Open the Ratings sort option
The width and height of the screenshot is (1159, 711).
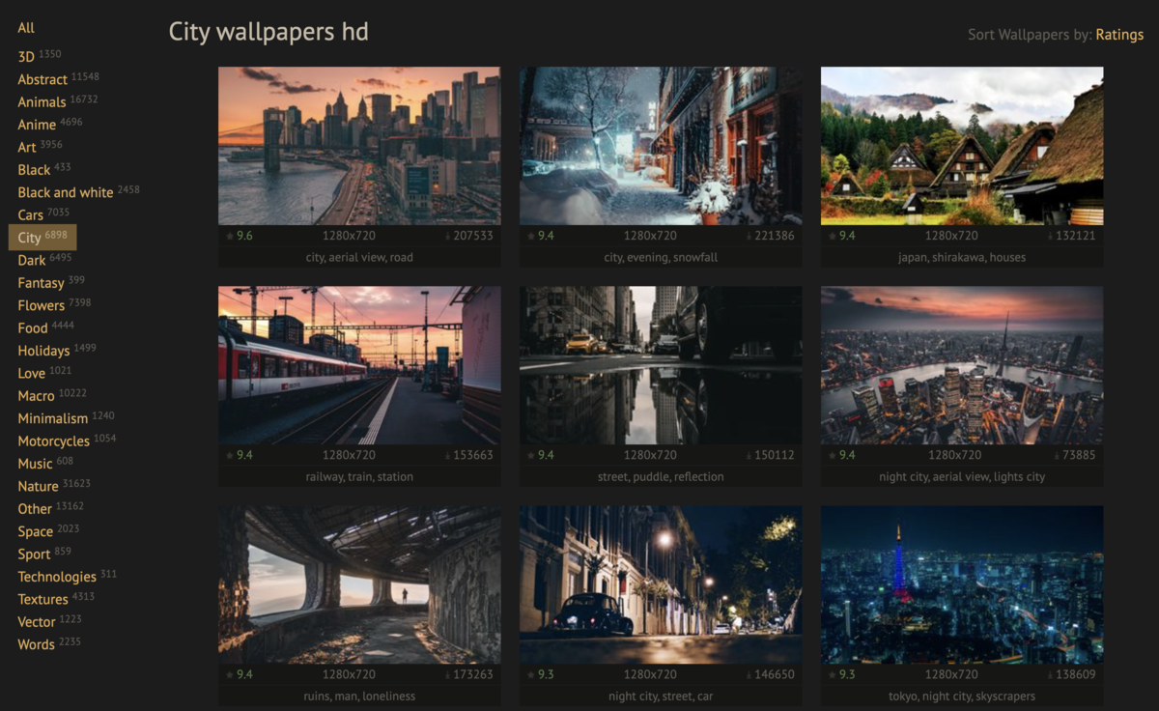(1120, 34)
